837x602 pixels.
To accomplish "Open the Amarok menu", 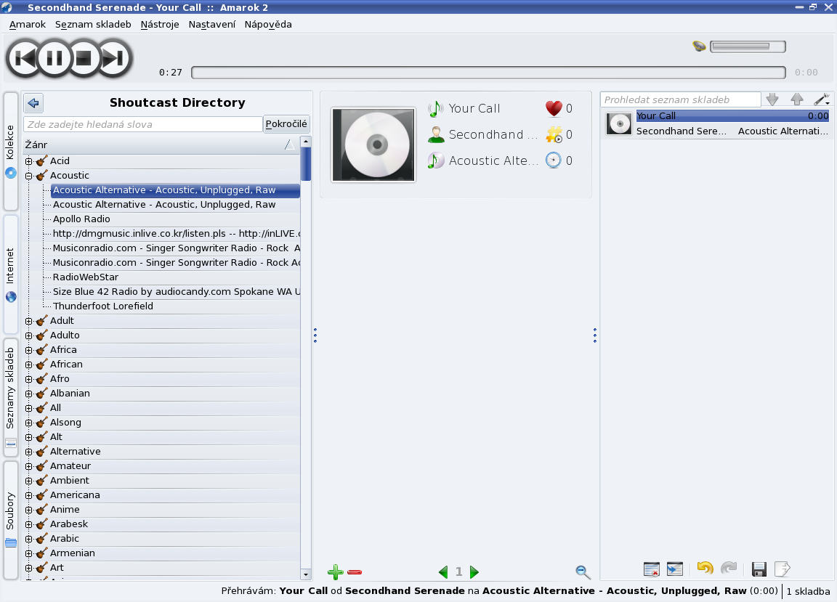I will 27,25.
